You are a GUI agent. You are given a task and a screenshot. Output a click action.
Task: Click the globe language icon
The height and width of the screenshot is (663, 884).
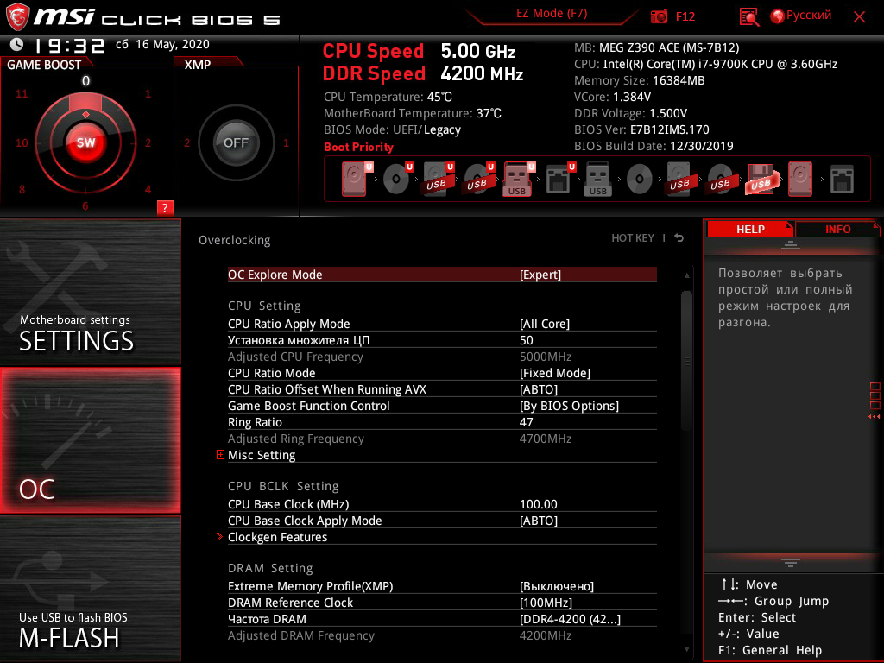point(778,16)
